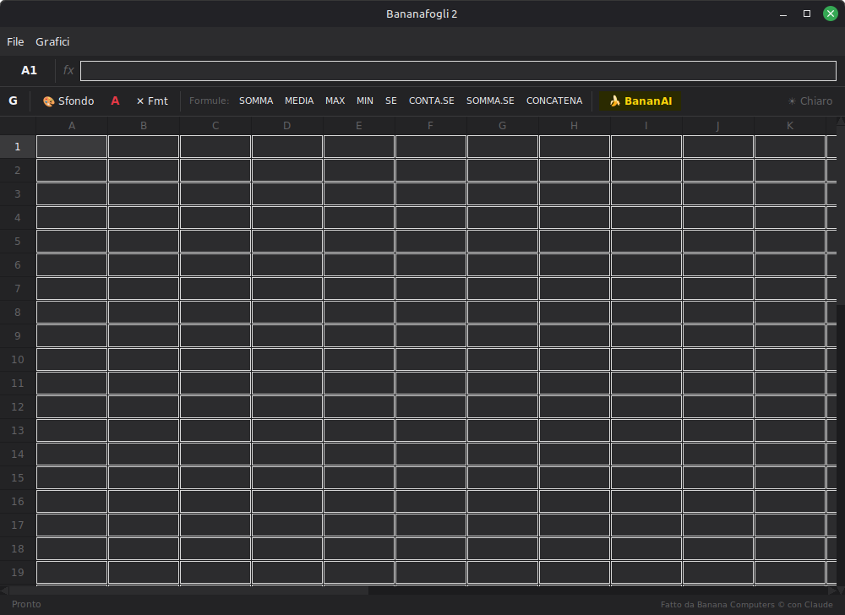This screenshot has height=615, width=845.
Task: Open the File menu
Action: 15,41
